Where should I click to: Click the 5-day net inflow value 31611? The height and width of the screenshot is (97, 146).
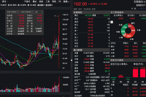[135, 88]
